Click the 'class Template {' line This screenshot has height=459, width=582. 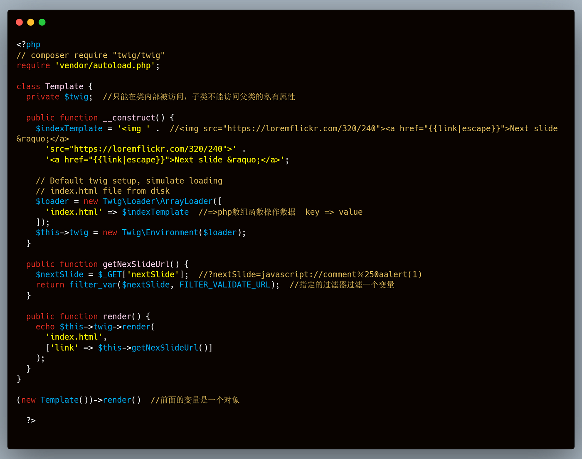pyautogui.click(x=54, y=86)
